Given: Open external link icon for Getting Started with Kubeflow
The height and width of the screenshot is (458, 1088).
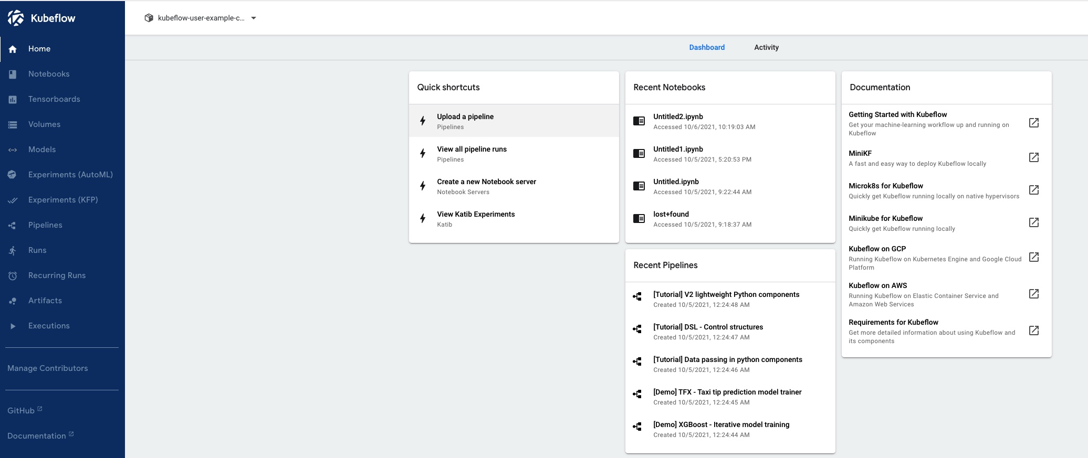Looking at the screenshot, I should coord(1034,123).
